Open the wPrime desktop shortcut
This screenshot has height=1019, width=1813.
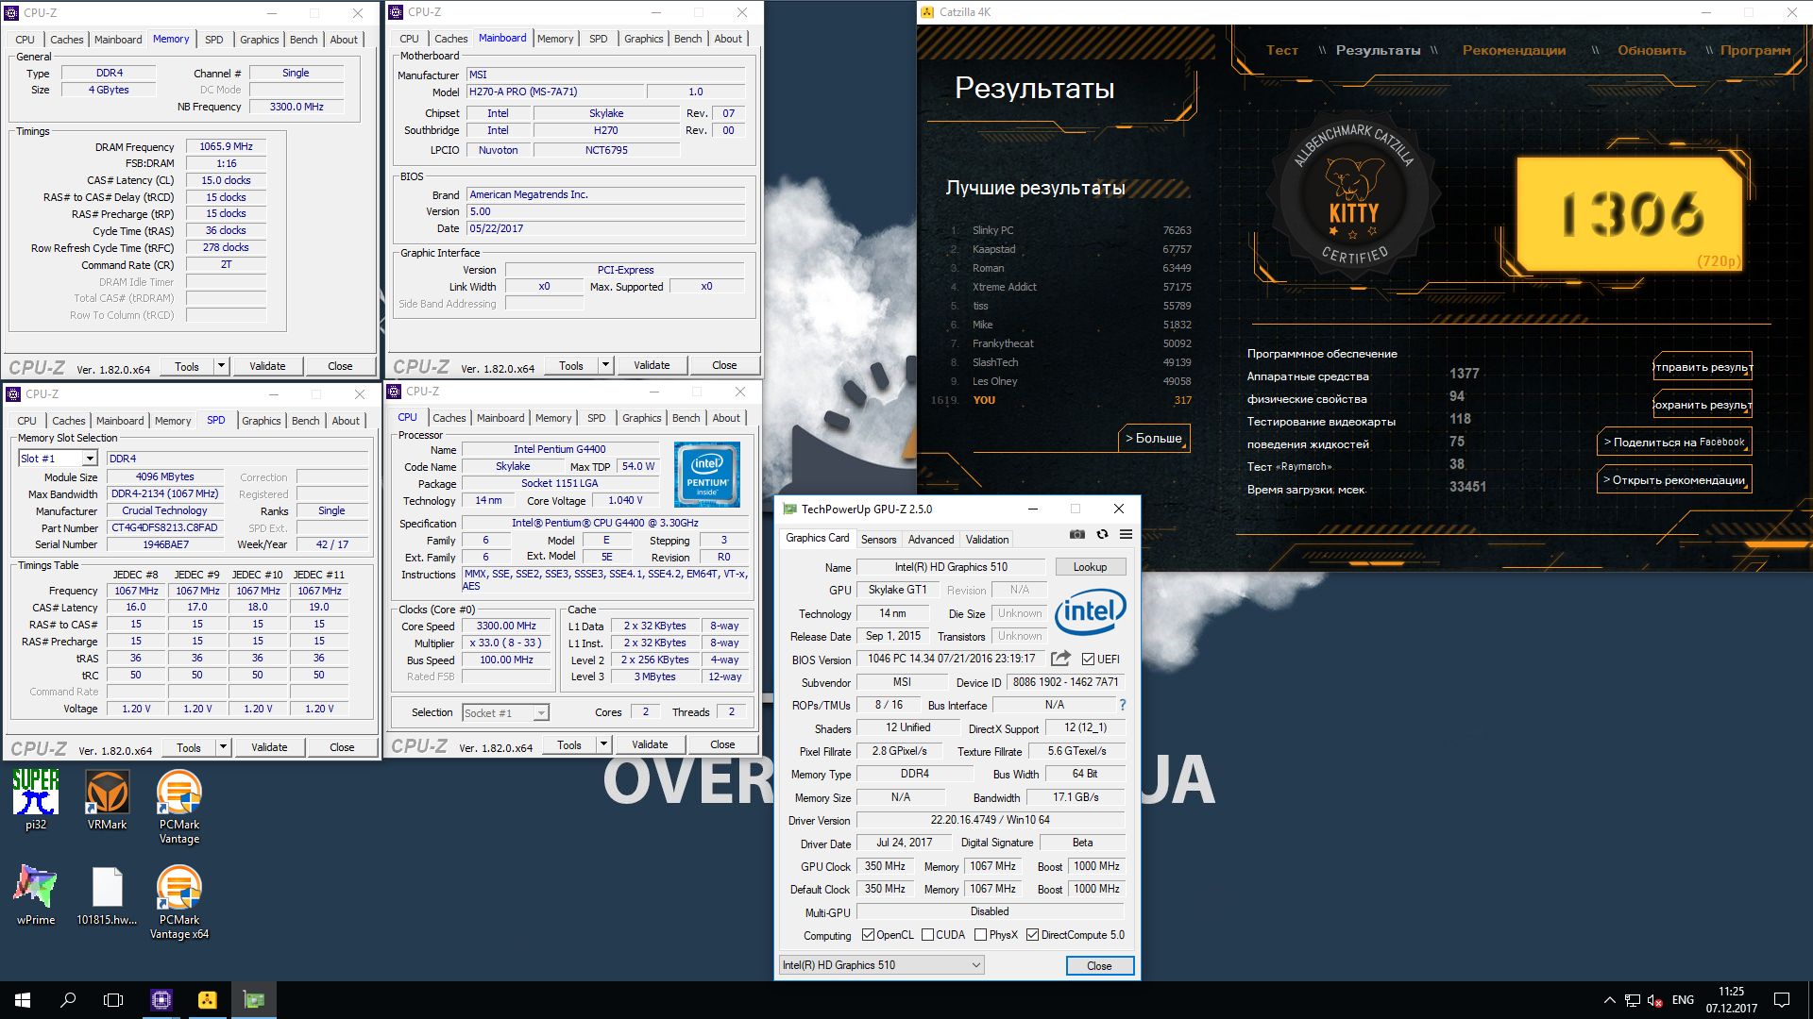[x=36, y=894]
